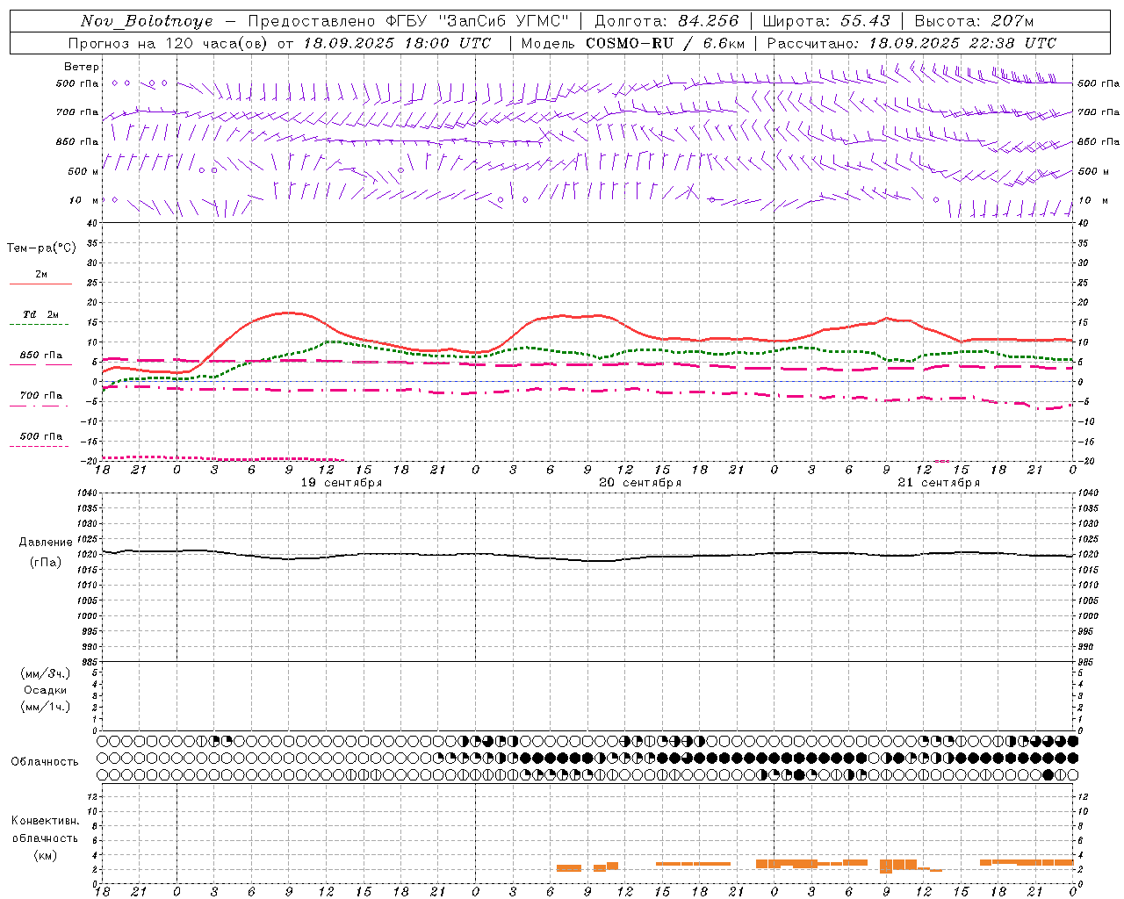The height and width of the screenshot is (899, 1124).
Task: Select the grid resolution "6.6км"
Action: [x=724, y=43]
